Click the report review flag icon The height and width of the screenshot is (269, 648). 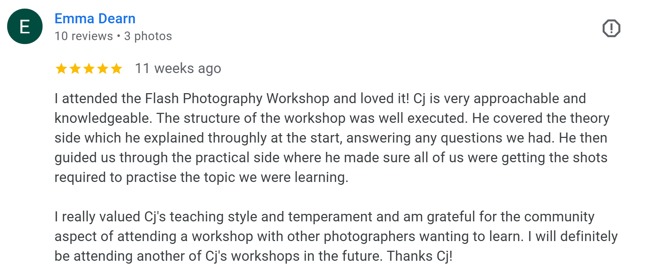611,28
